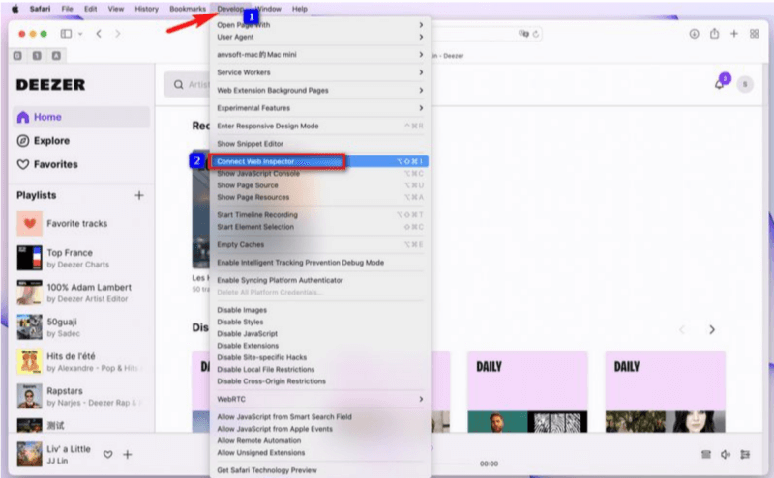Open the audio settings icon in player

(745, 455)
